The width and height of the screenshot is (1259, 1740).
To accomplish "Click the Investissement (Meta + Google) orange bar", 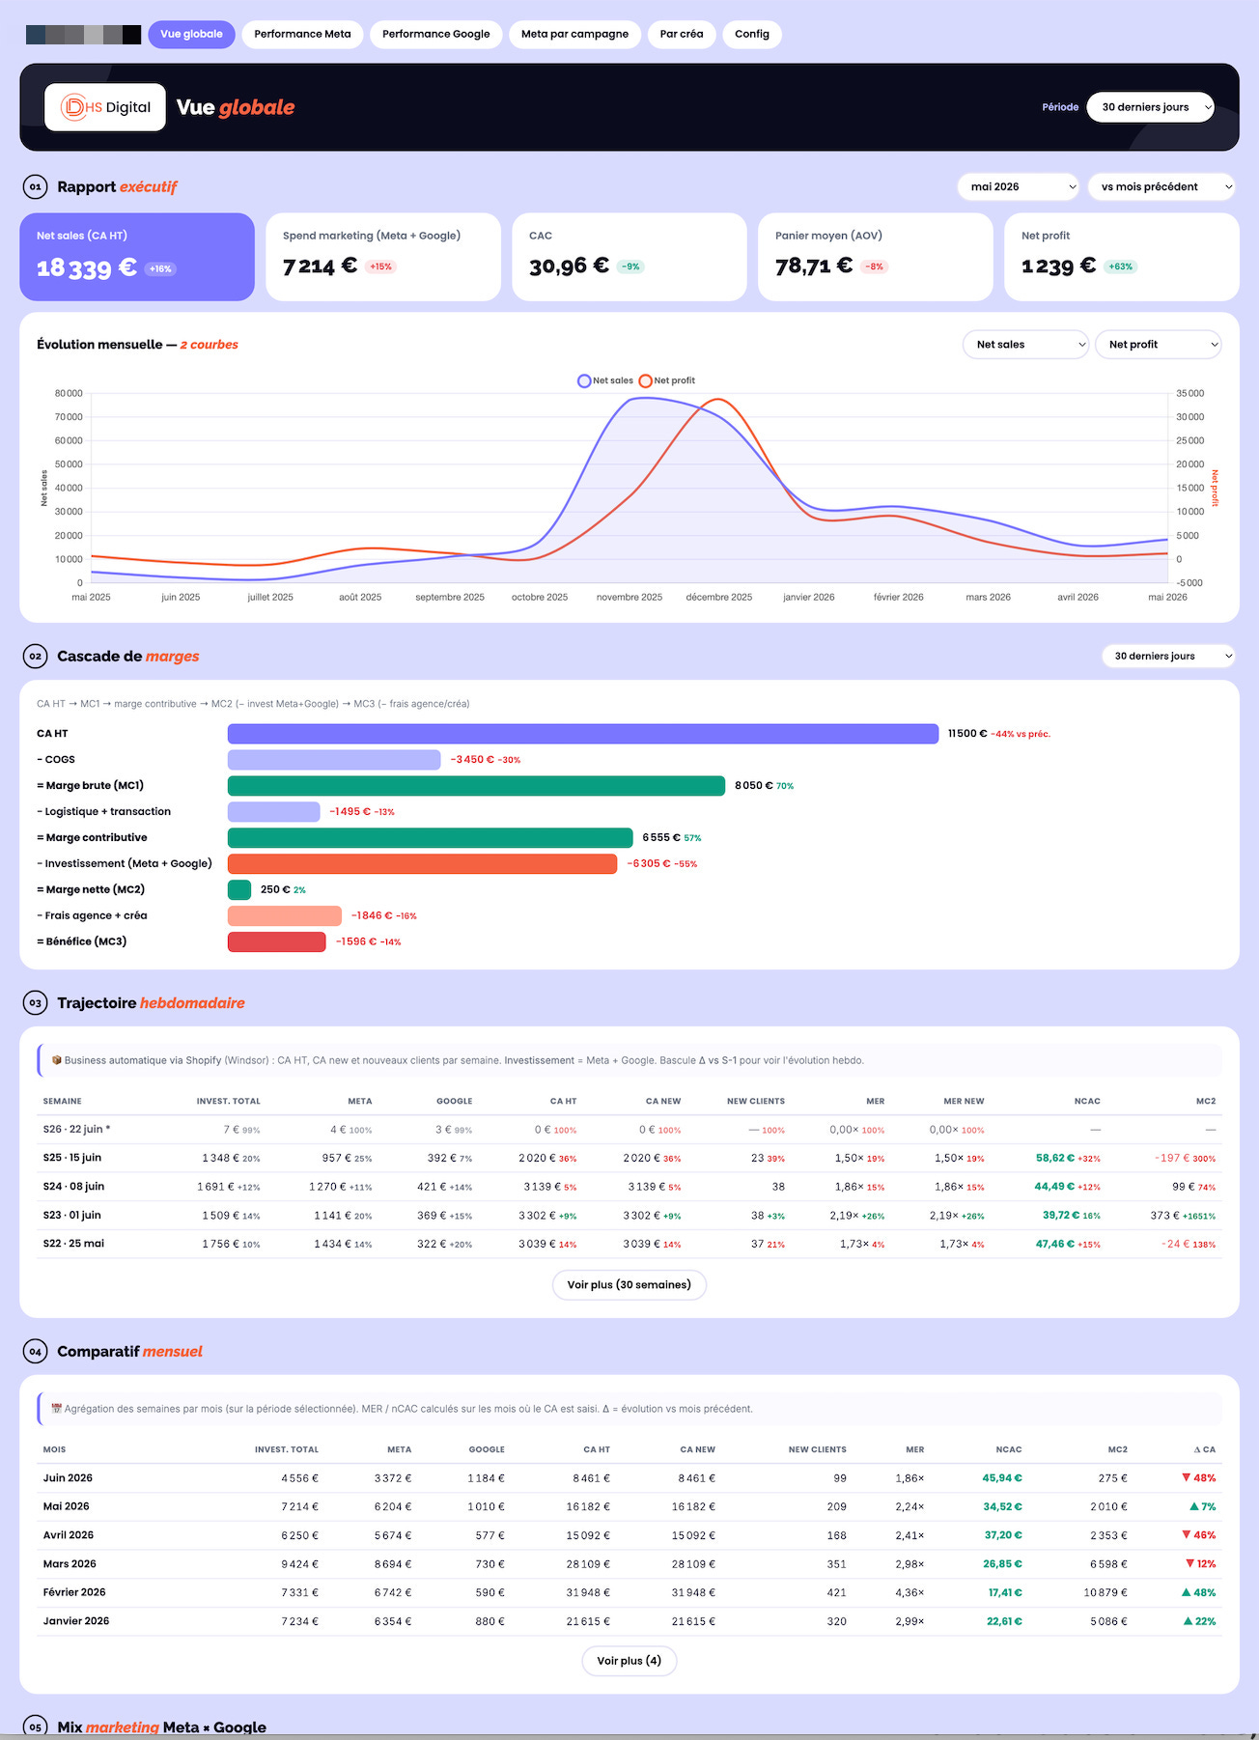I will pyautogui.click(x=422, y=863).
